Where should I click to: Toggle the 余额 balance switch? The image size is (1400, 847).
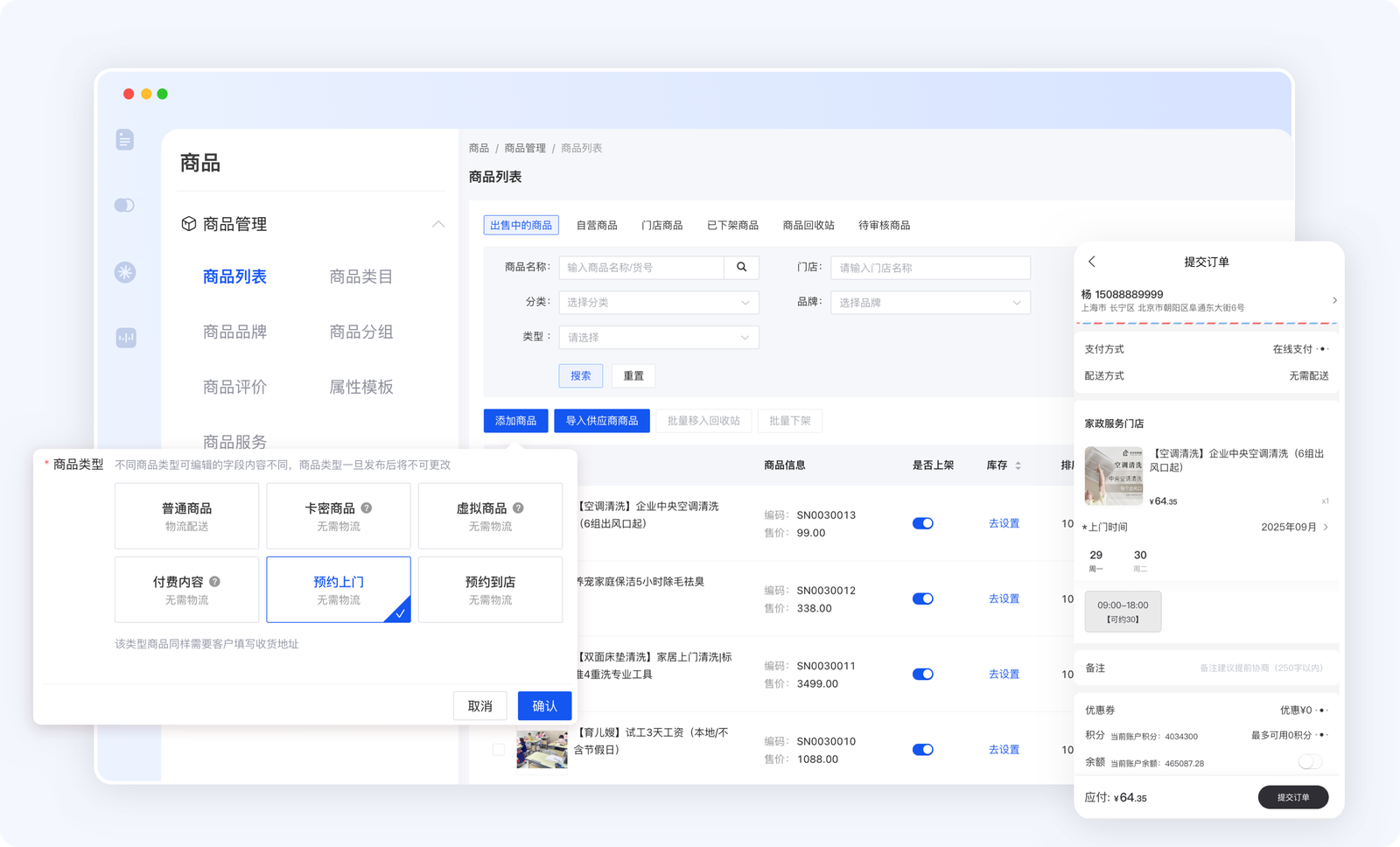pyautogui.click(x=1310, y=762)
